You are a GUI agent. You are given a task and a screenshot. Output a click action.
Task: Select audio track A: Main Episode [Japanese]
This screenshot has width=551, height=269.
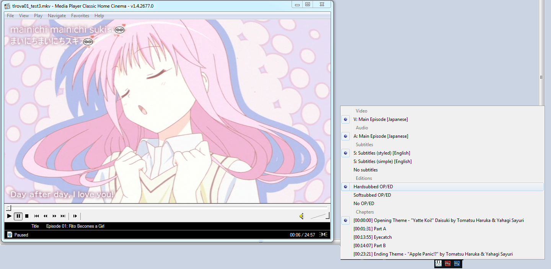click(x=442, y=136)
